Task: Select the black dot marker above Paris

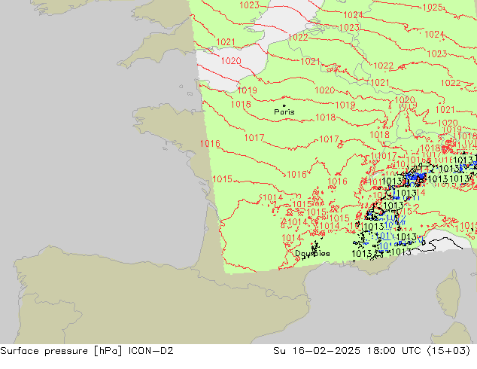Action: tap(284, 106)
